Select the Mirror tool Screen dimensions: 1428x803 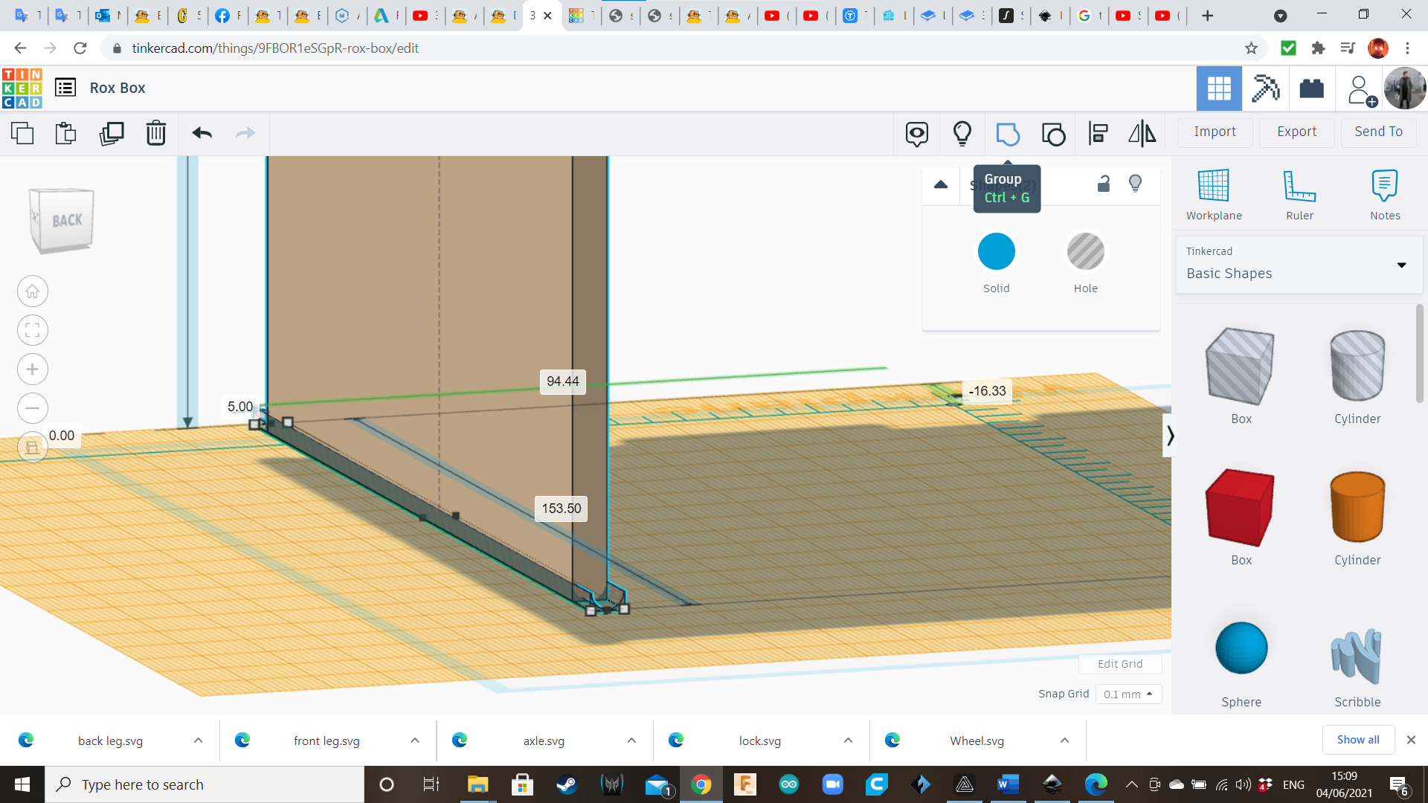pyautogui.click(x=1142, y=134)
